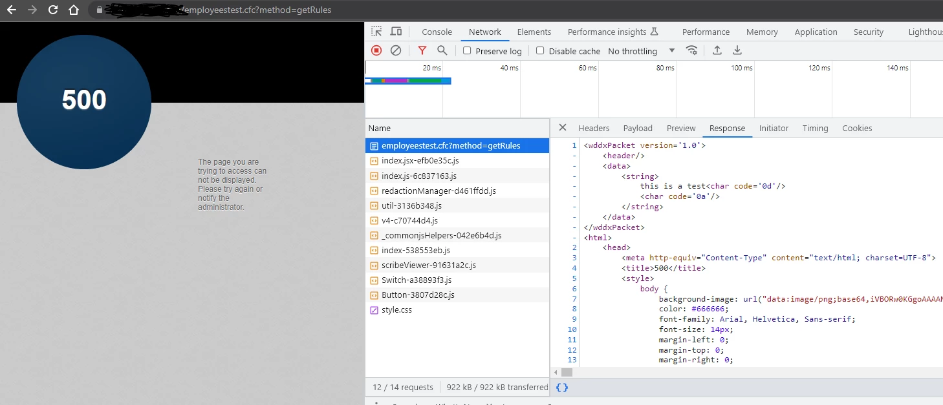Open the Cookies sub-tab

[x=857, y=128]
